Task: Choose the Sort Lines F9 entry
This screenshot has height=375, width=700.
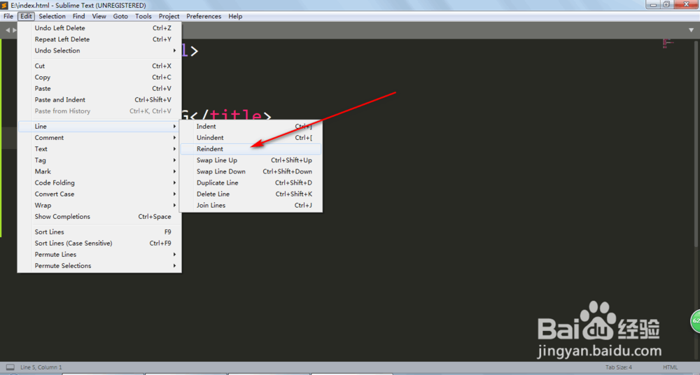Action: (99, 232)
